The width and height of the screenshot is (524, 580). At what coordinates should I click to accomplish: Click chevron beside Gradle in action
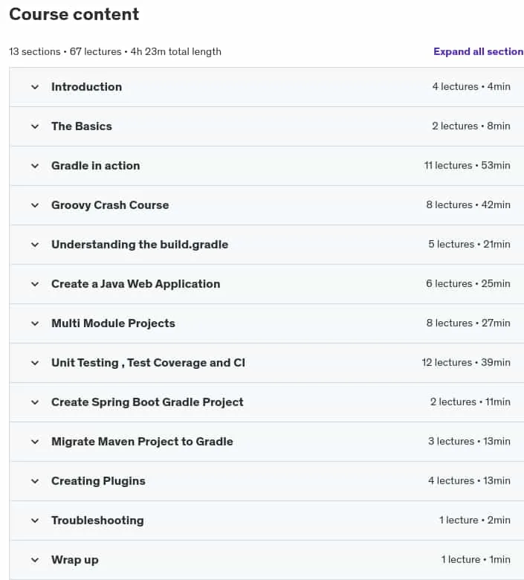[35, 166]
